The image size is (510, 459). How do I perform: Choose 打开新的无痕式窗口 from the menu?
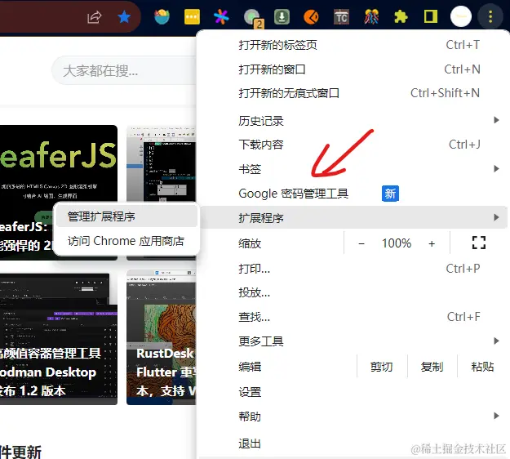[x=354, y=93]
